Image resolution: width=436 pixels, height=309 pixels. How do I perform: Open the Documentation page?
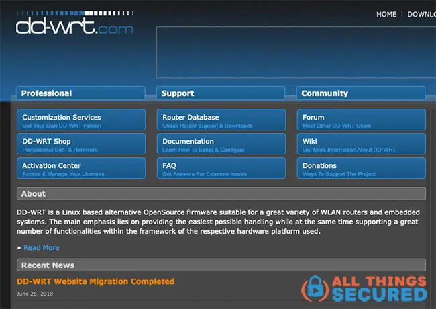pos(221,144)
